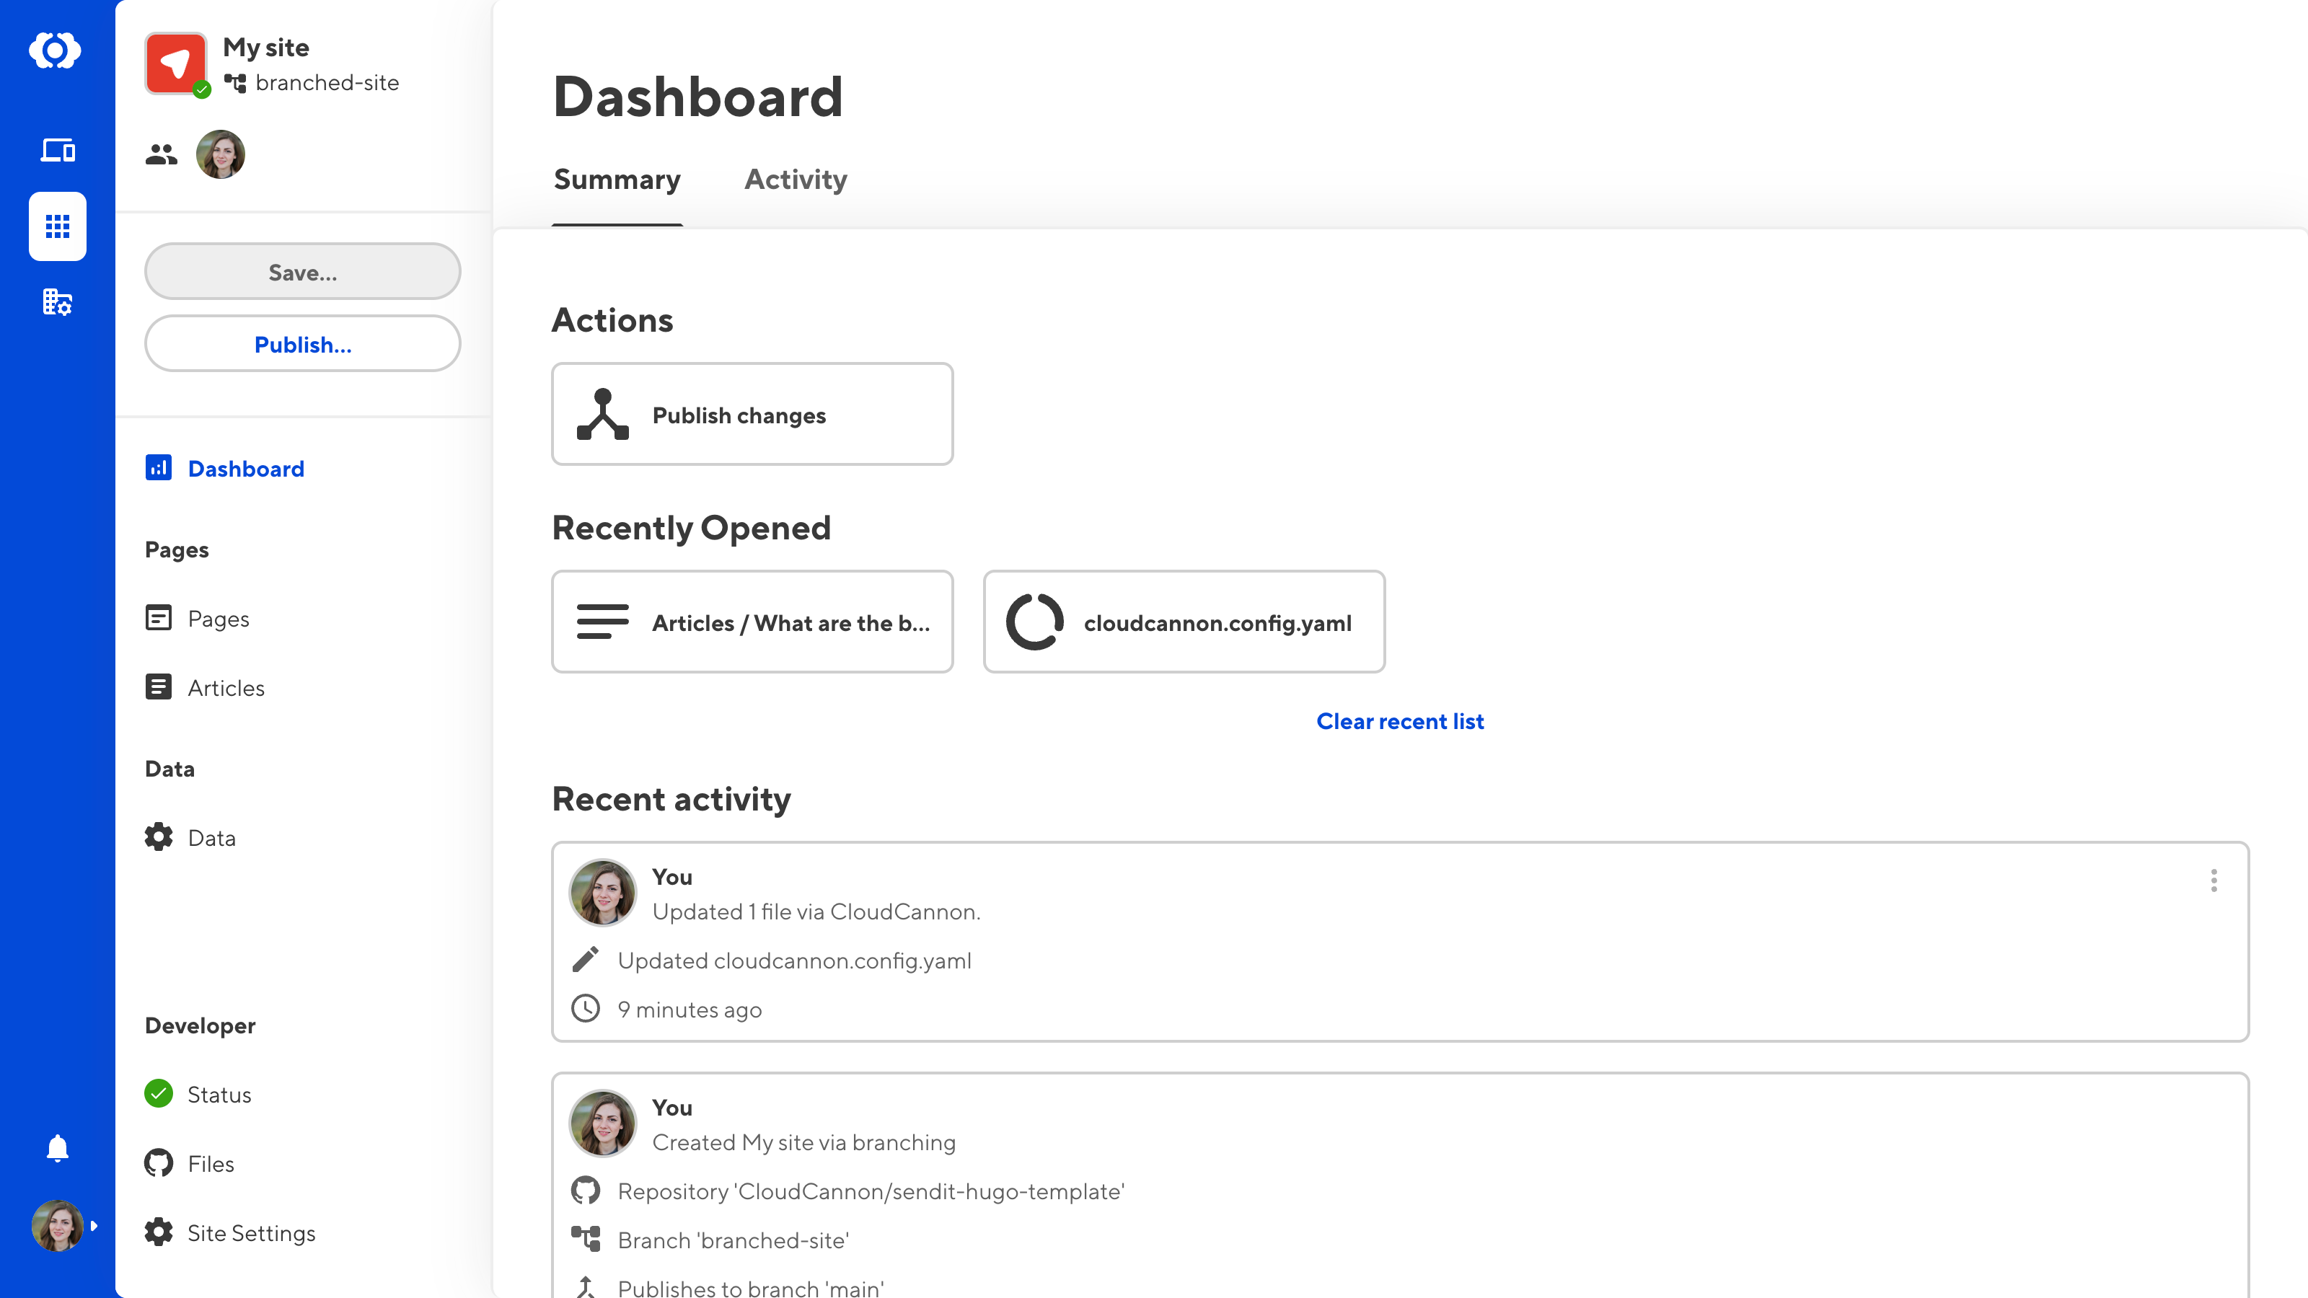Click the Save... button

coord(303,271)
